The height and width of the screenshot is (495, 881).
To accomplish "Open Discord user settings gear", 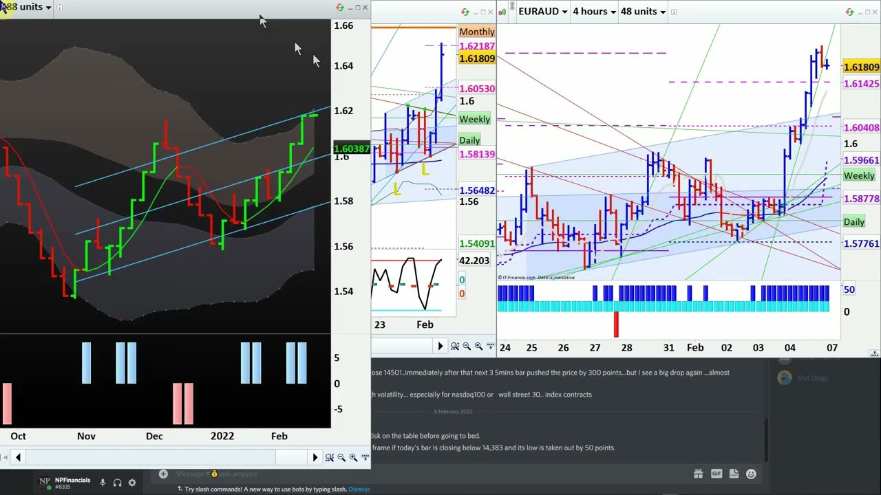I will pyautogui.click(x=132, y=483).
